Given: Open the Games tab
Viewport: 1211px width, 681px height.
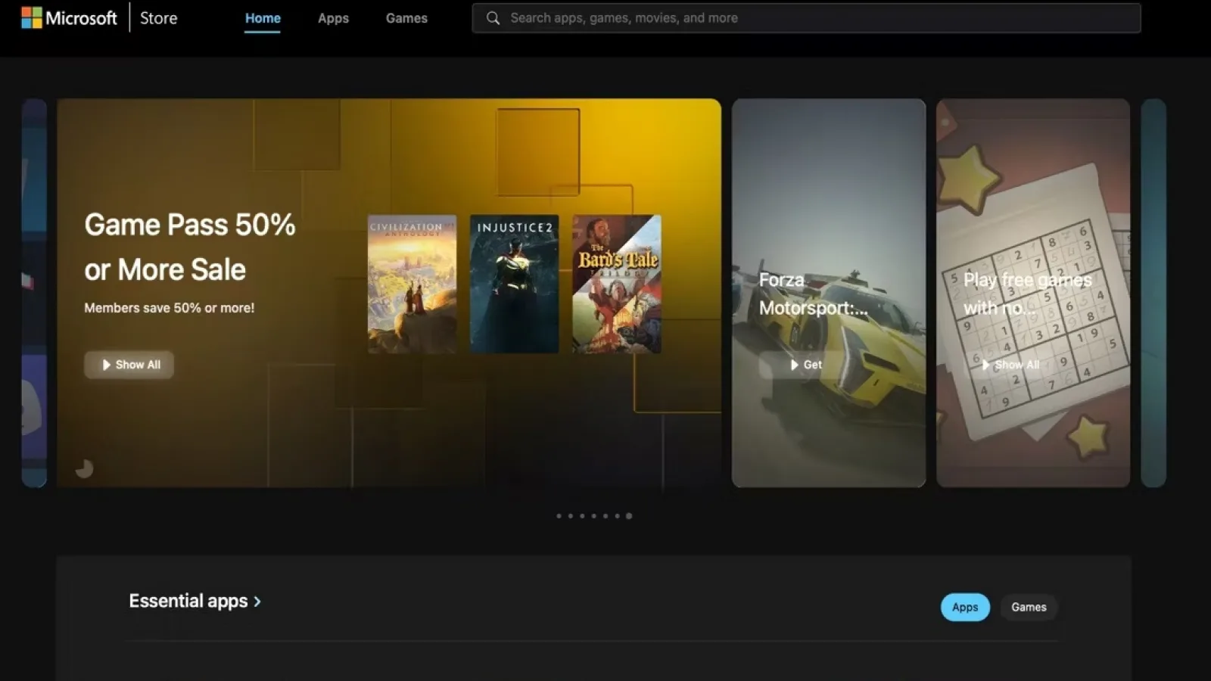Looking at the screenshot, I should pyautogui.click(x=406, y=18).
